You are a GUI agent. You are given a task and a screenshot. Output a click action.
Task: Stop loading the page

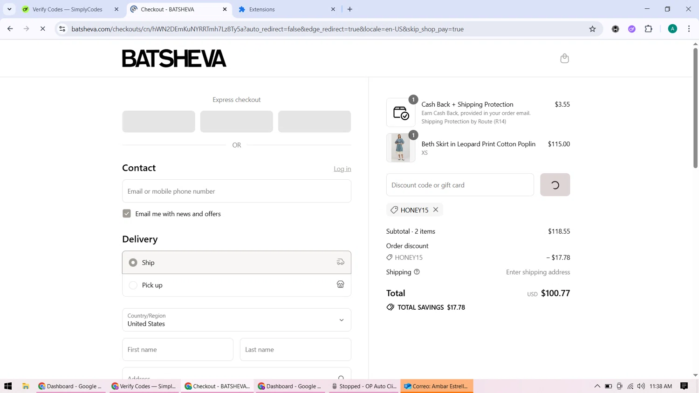point(42,29)
